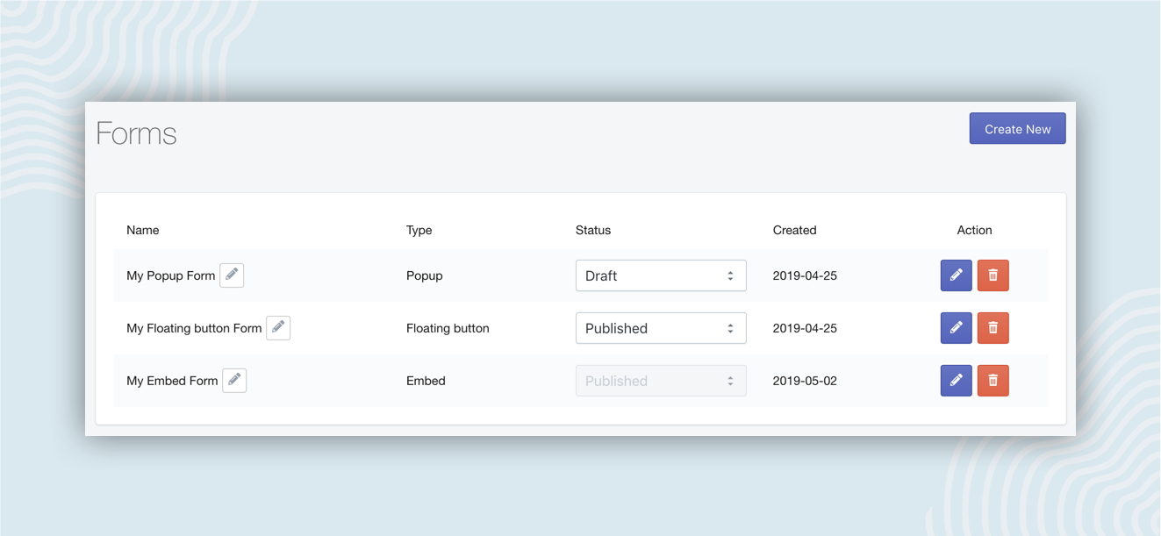Click the Floating button type cell

click(448, 328)
